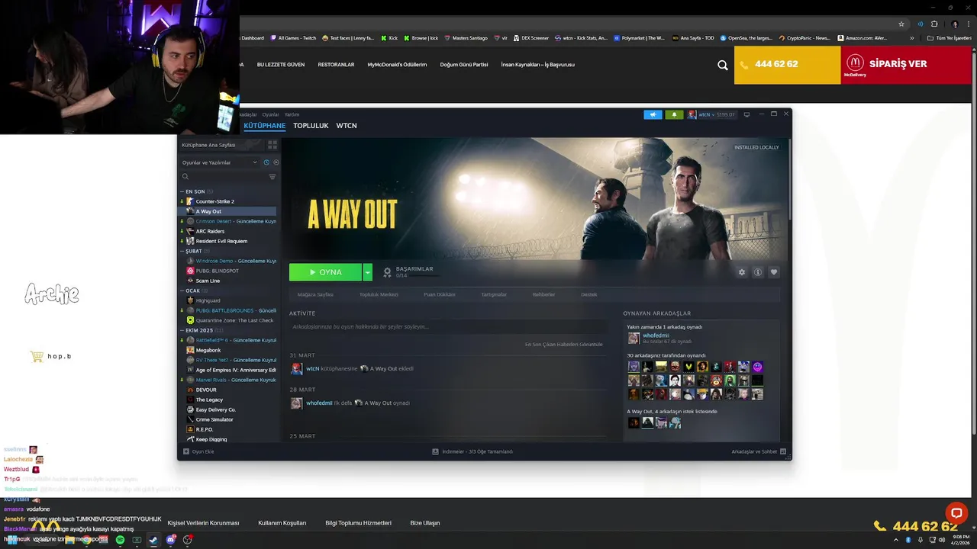The width and height of the screenshot is (977, 549).
Task: Open A Way Out settings gear
Action: click(741, 272)
